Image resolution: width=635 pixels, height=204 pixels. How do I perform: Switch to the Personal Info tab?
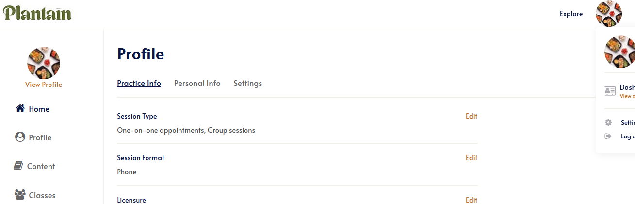click(197, 83)
